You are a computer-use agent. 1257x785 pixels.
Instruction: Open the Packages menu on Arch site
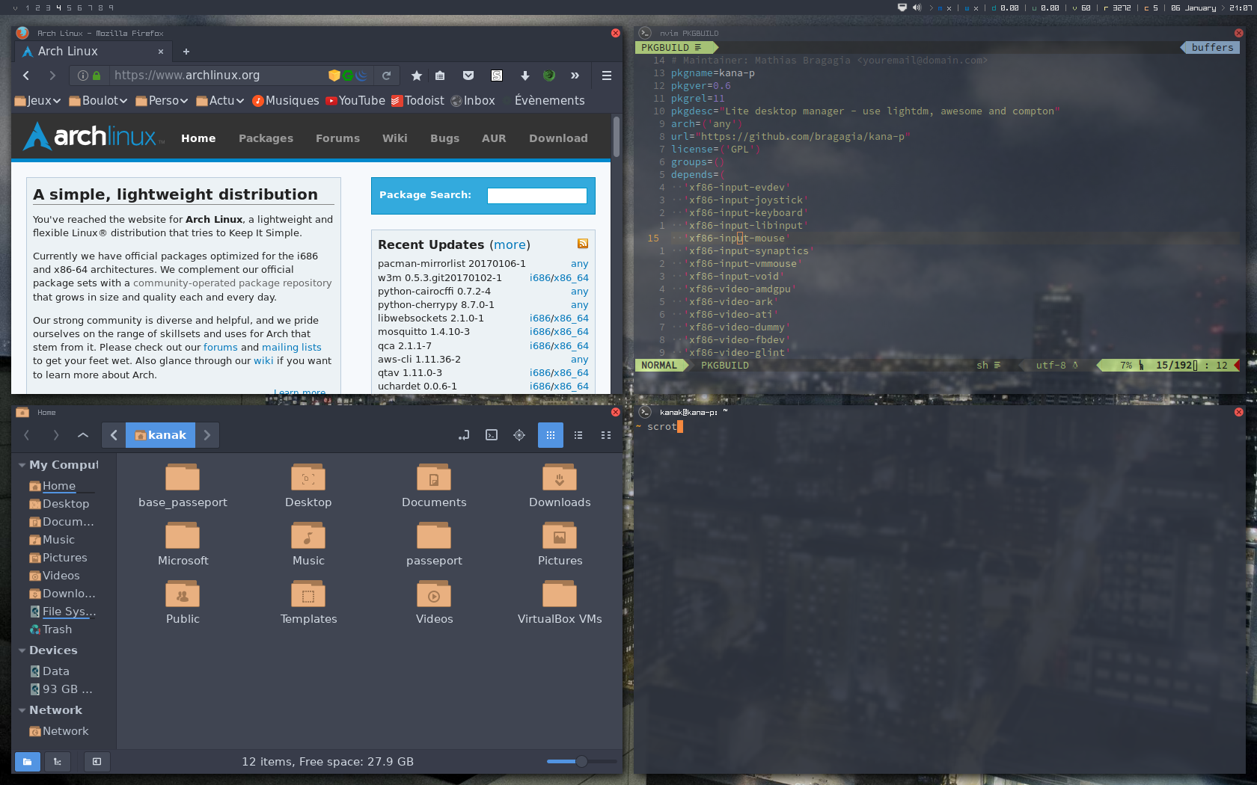266,138
